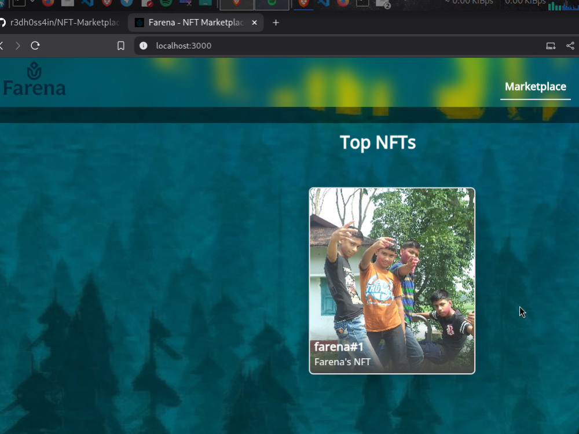The image size is (579, 434).
Task: Click the Farena logo
Action: [x=34, y=79]
